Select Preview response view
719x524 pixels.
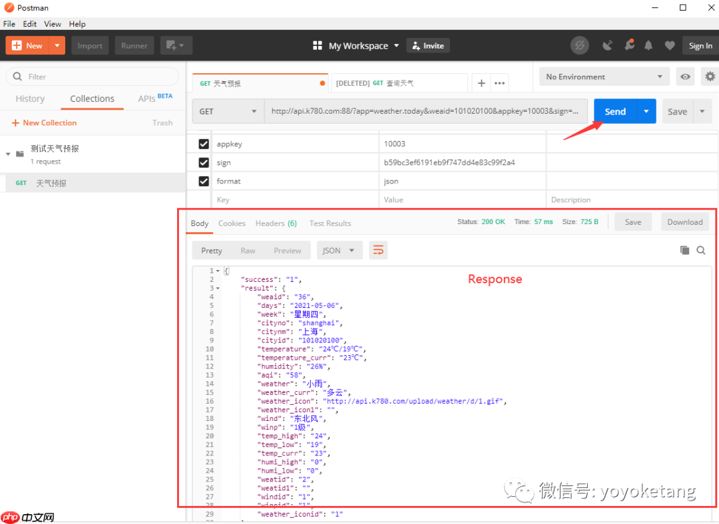point(288,251)
